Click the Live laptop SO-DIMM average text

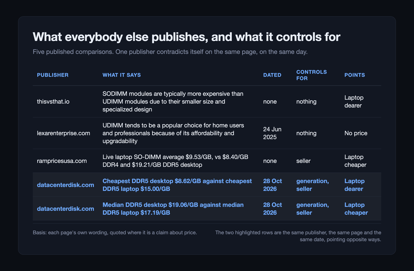pos(175,161)
